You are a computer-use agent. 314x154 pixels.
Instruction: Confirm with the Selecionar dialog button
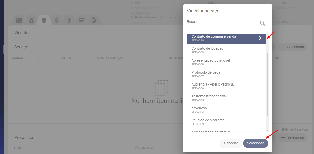click(x=255, y=143)
